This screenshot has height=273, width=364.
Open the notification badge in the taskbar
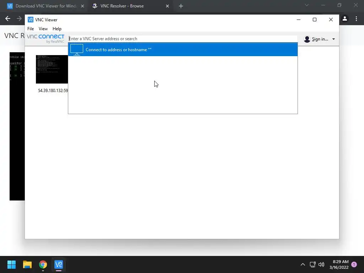click(354, 264)
